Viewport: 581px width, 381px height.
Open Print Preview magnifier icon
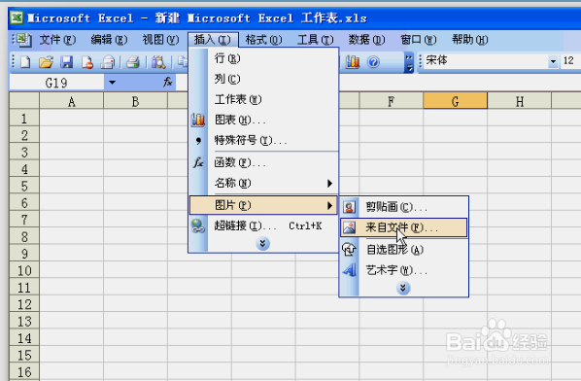[158, 62]
